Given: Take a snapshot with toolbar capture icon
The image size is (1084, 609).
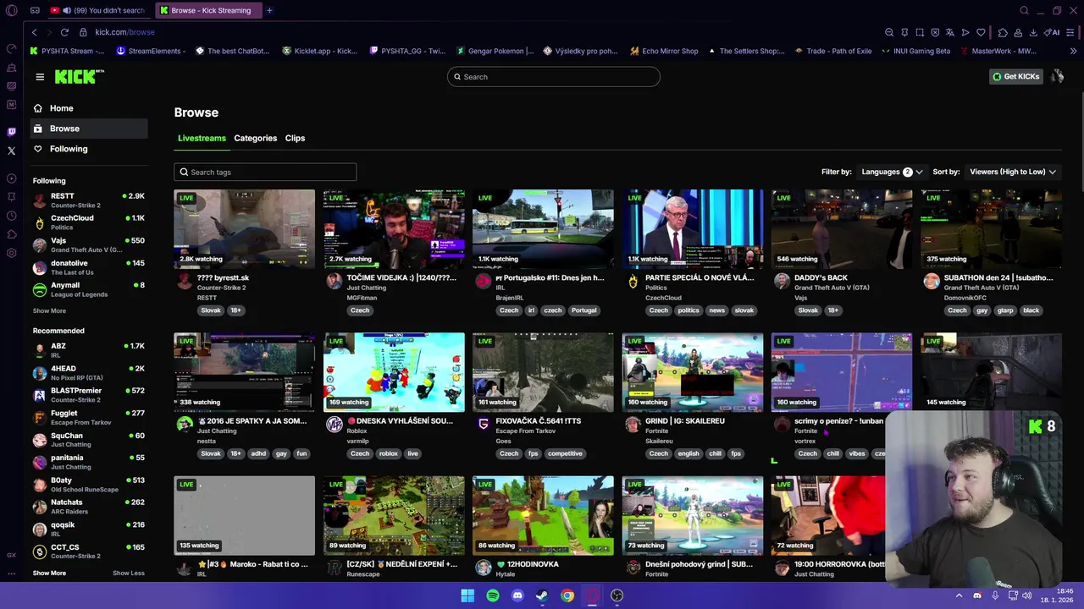Looking at the screenshot, I should coord(920,32).
